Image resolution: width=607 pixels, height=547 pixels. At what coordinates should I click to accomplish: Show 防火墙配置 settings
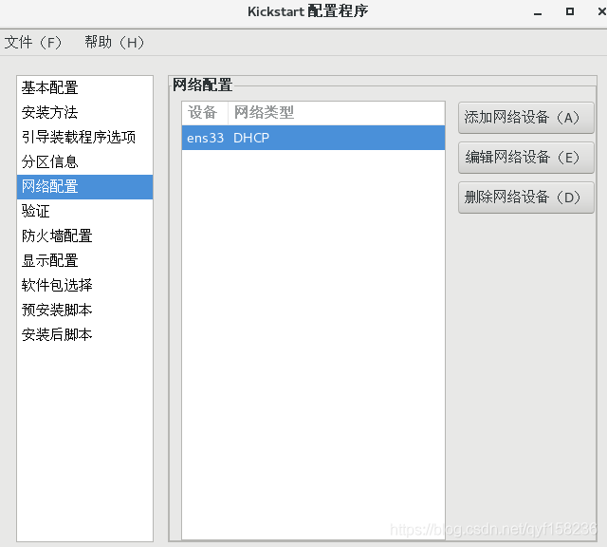[84, 236]
